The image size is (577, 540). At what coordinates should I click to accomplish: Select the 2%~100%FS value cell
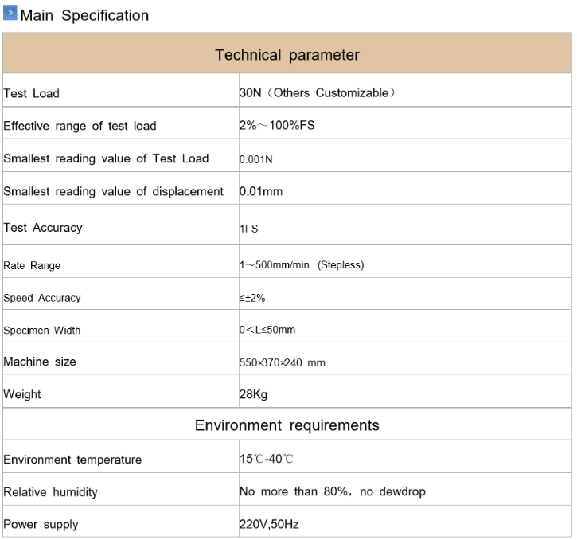coord(277,125)
